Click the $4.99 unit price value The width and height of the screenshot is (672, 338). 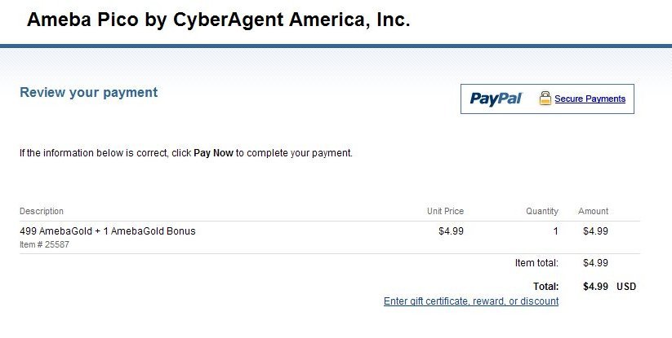tap(452, 231)
